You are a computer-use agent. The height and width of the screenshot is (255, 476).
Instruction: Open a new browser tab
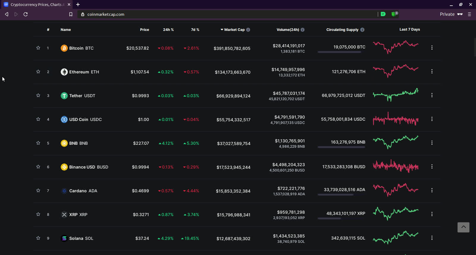coord(78,4)
